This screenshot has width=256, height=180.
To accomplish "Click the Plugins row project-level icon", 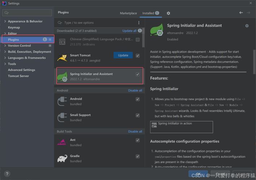I will (50, 40).
